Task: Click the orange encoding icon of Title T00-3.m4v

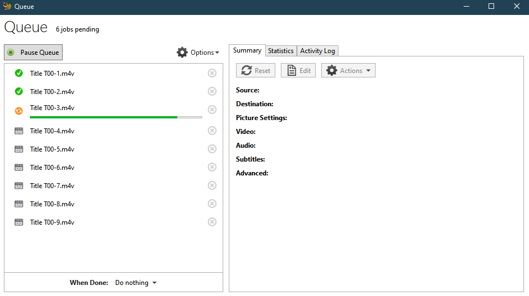Action: click(19, 111)
